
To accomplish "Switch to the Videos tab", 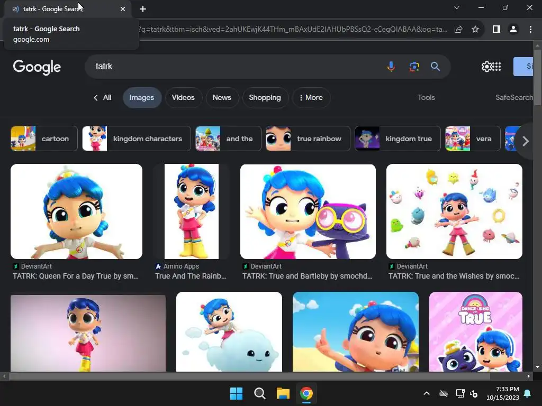I will tap(183, 98).
